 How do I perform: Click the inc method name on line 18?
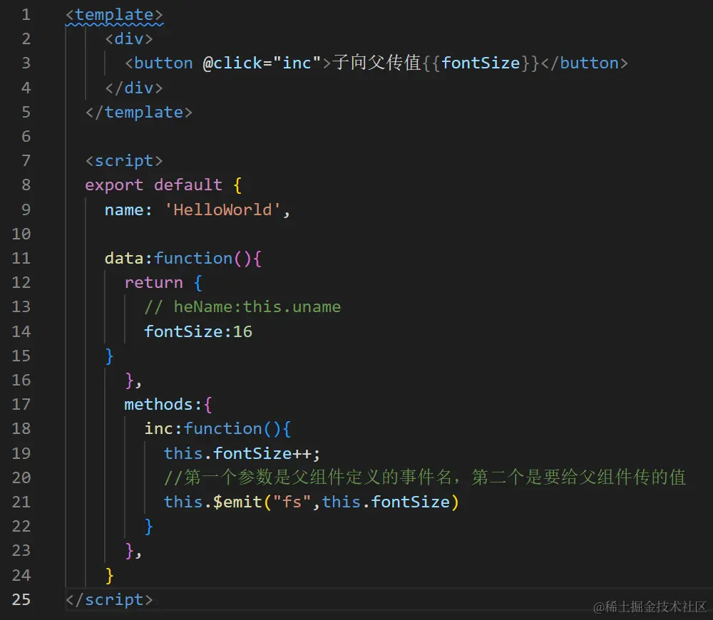tap(159, 428)
